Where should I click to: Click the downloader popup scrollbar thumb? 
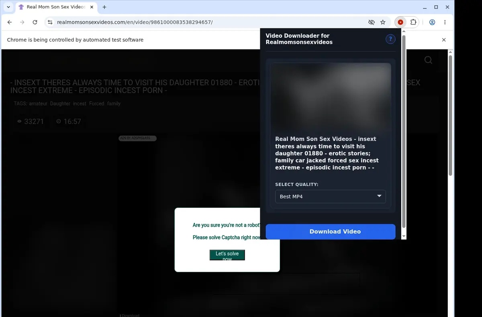(404, 132)
